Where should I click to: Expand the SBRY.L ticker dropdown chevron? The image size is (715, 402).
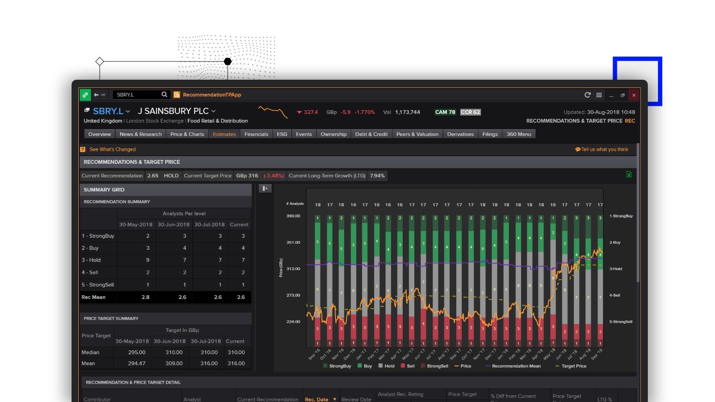pyautogui.click(x=128, y=112)
